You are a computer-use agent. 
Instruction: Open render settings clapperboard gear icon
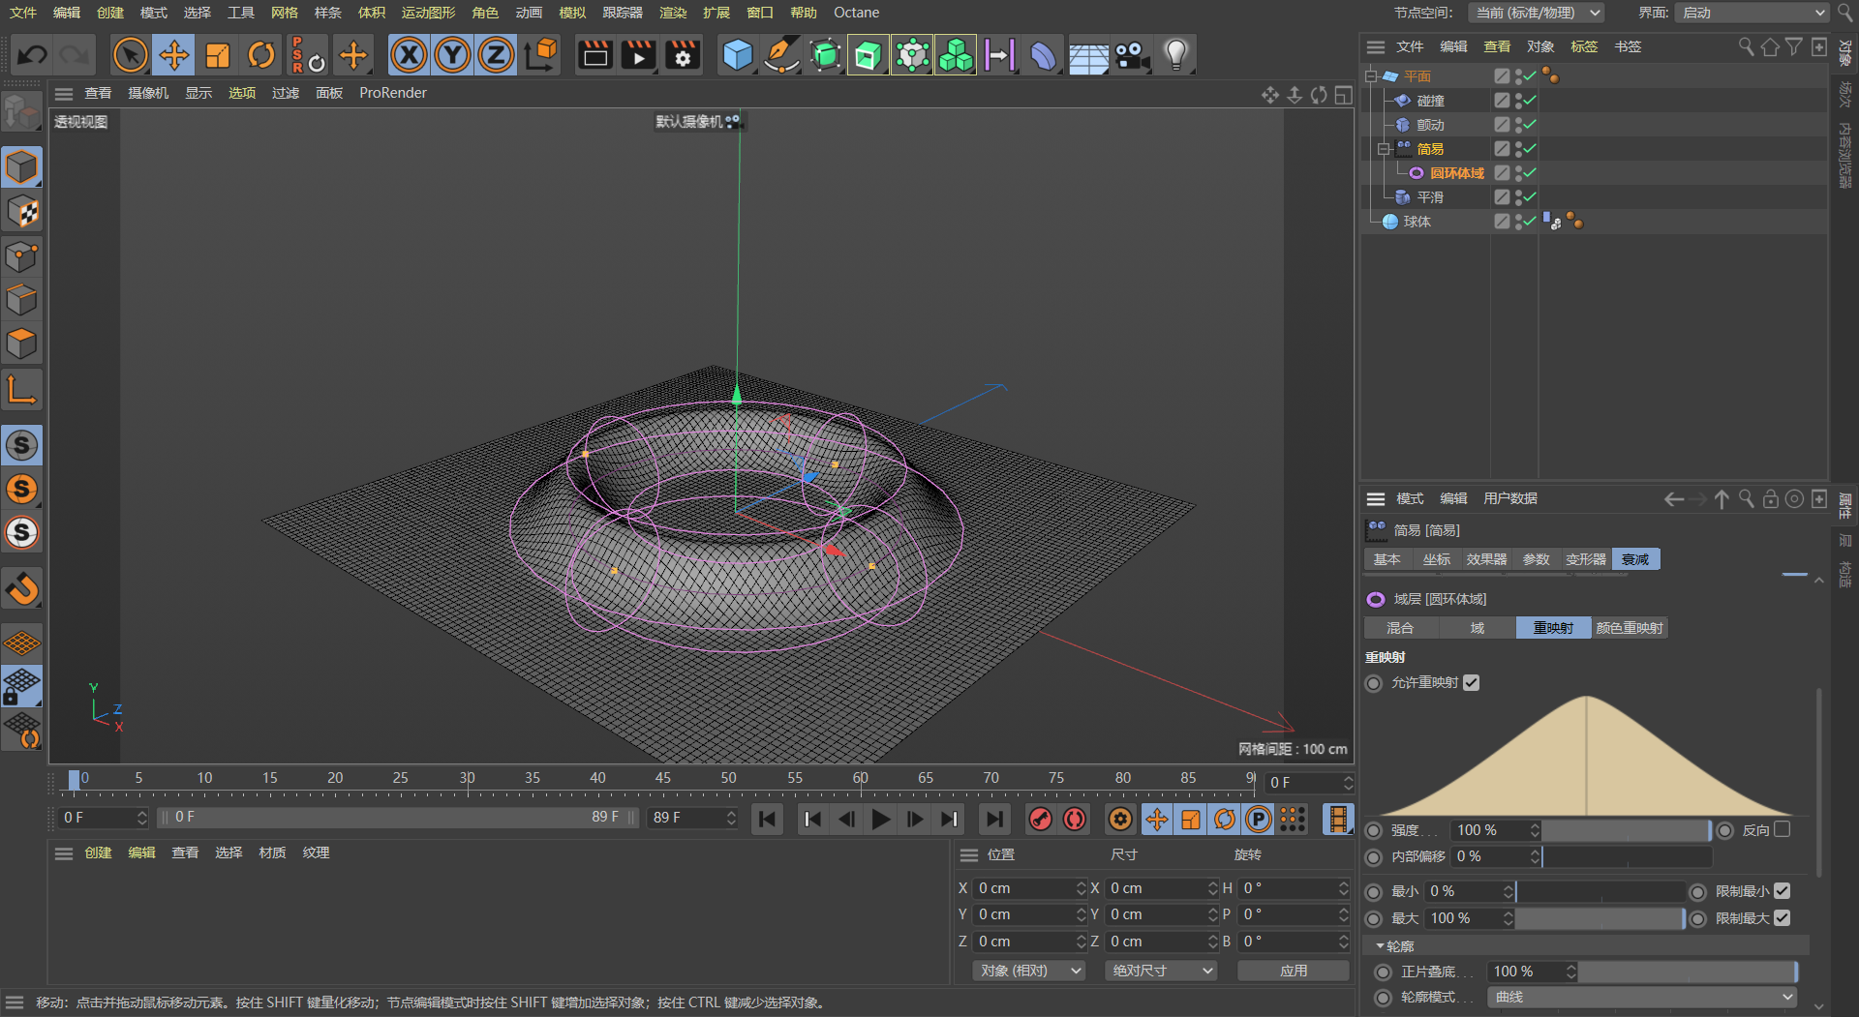click(x=683, y=55)
